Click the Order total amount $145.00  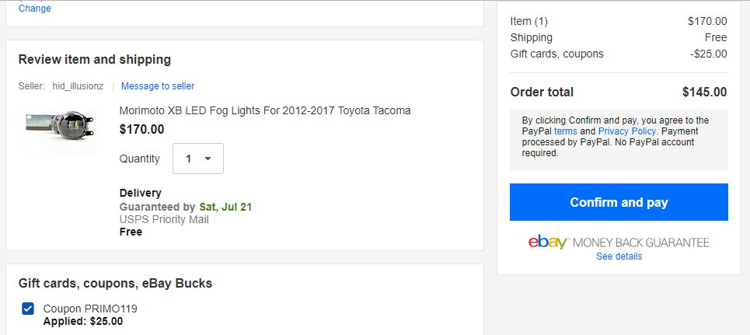click(x=704, y=92)
